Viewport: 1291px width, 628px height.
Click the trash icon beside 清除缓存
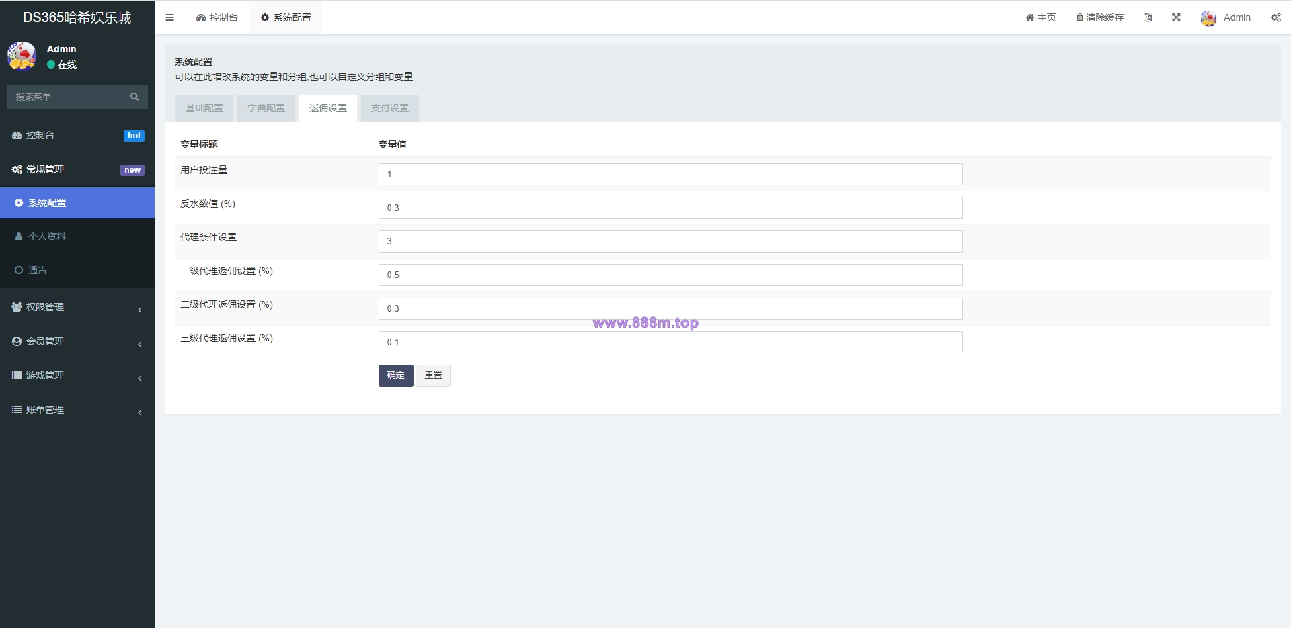click(1079, 18)
